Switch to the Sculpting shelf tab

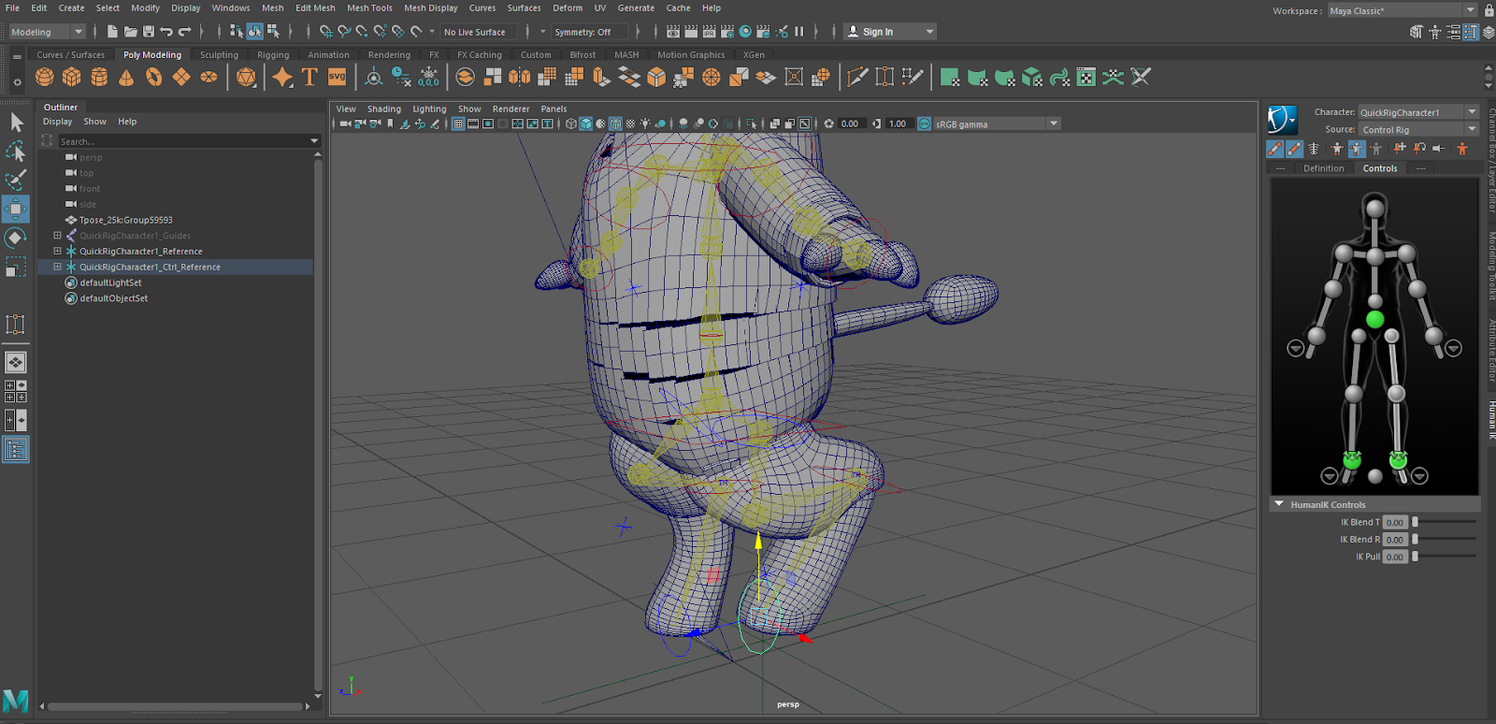[219, 55]
